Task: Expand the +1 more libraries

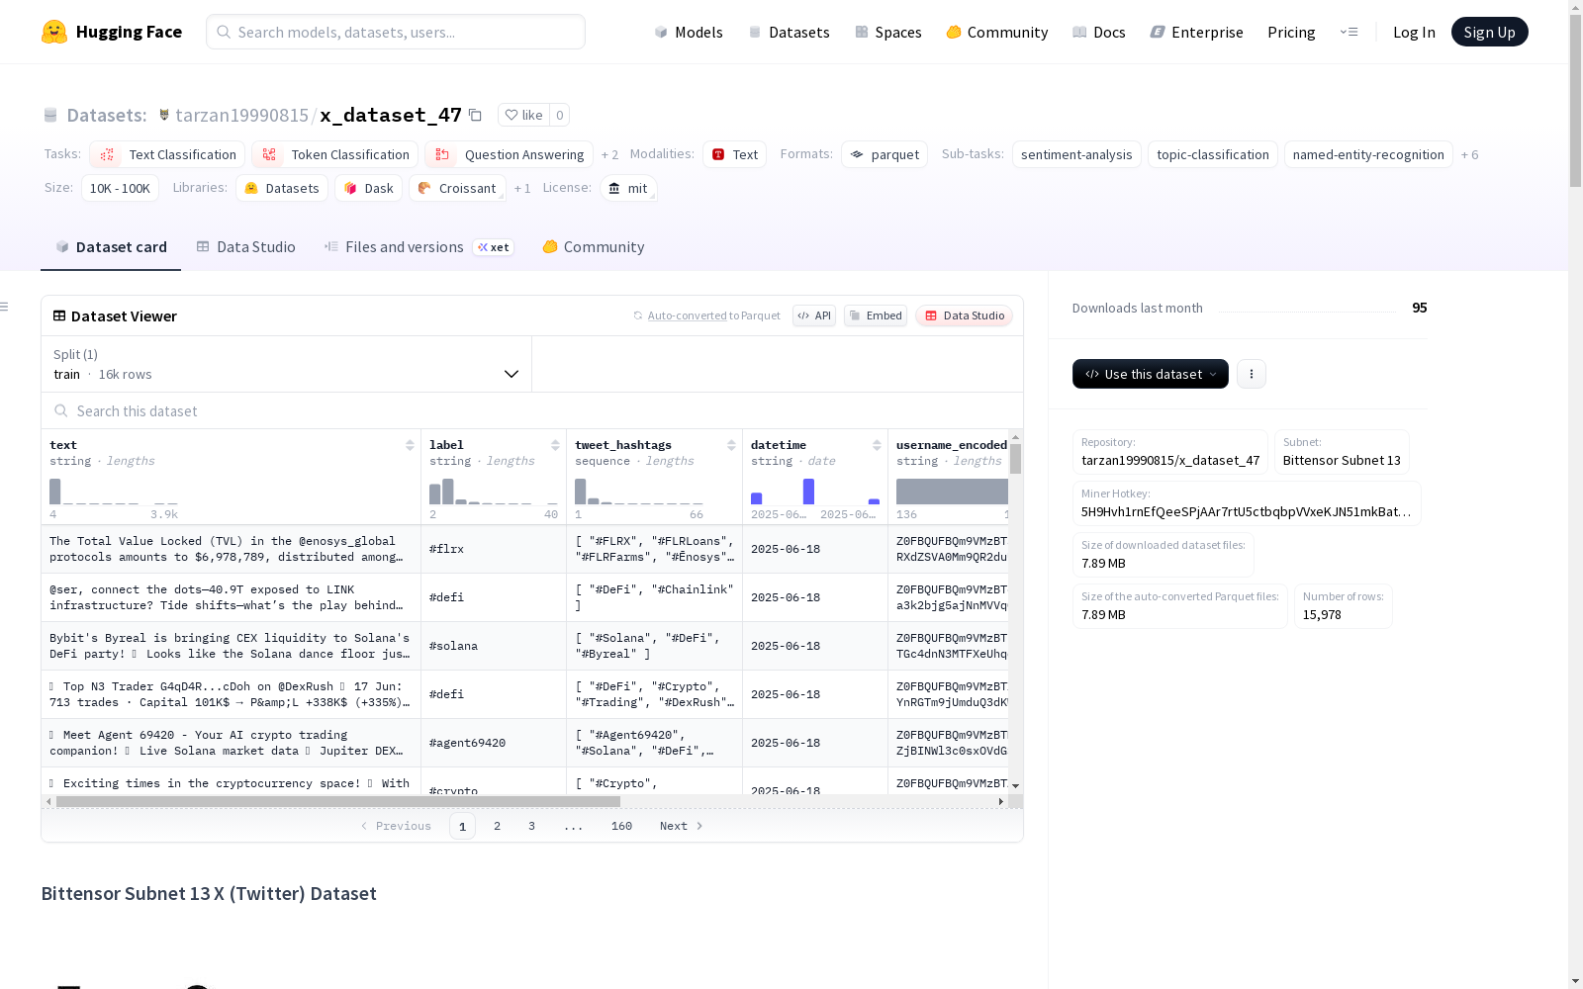Action: click(522, 189)
